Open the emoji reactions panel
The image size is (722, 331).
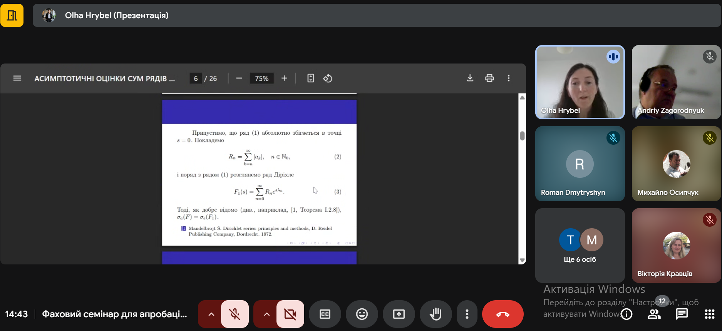click(362, 314)
